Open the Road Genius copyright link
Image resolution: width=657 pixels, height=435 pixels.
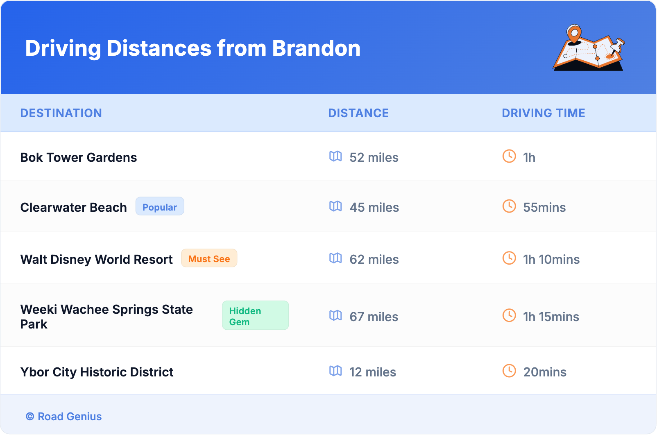point(64,417)
